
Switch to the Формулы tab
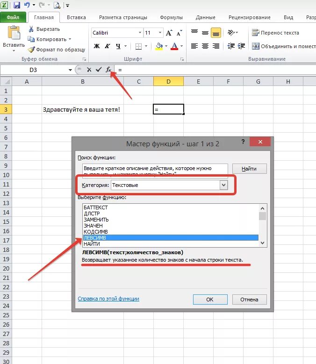click(171, 17)
